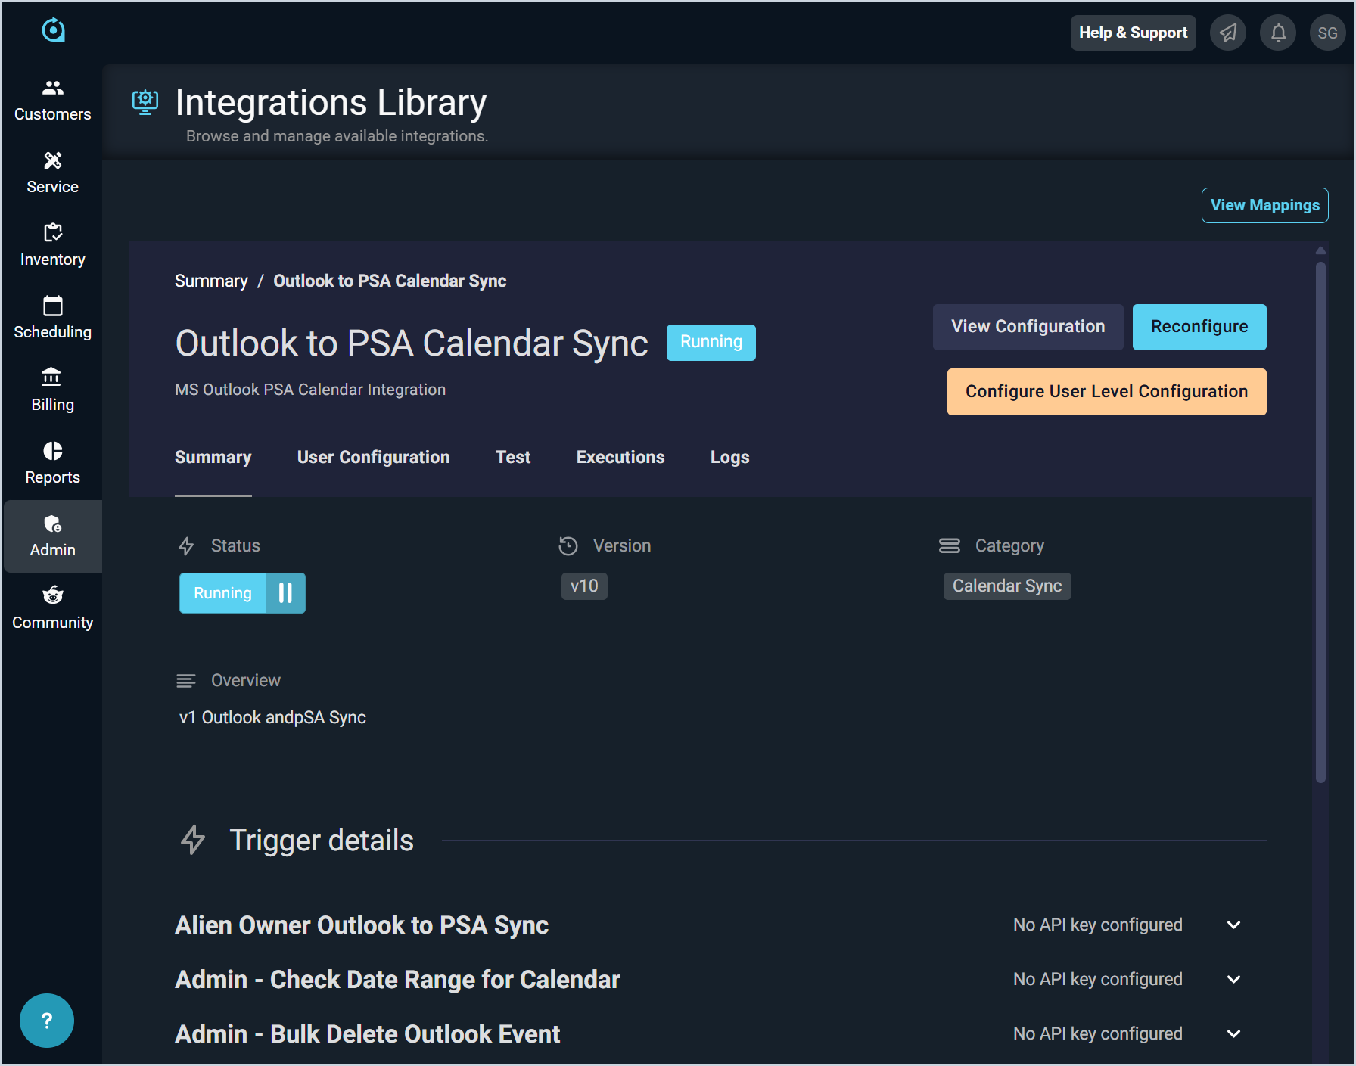Go to Inventory in the sidebar

[x=52, y=246]
